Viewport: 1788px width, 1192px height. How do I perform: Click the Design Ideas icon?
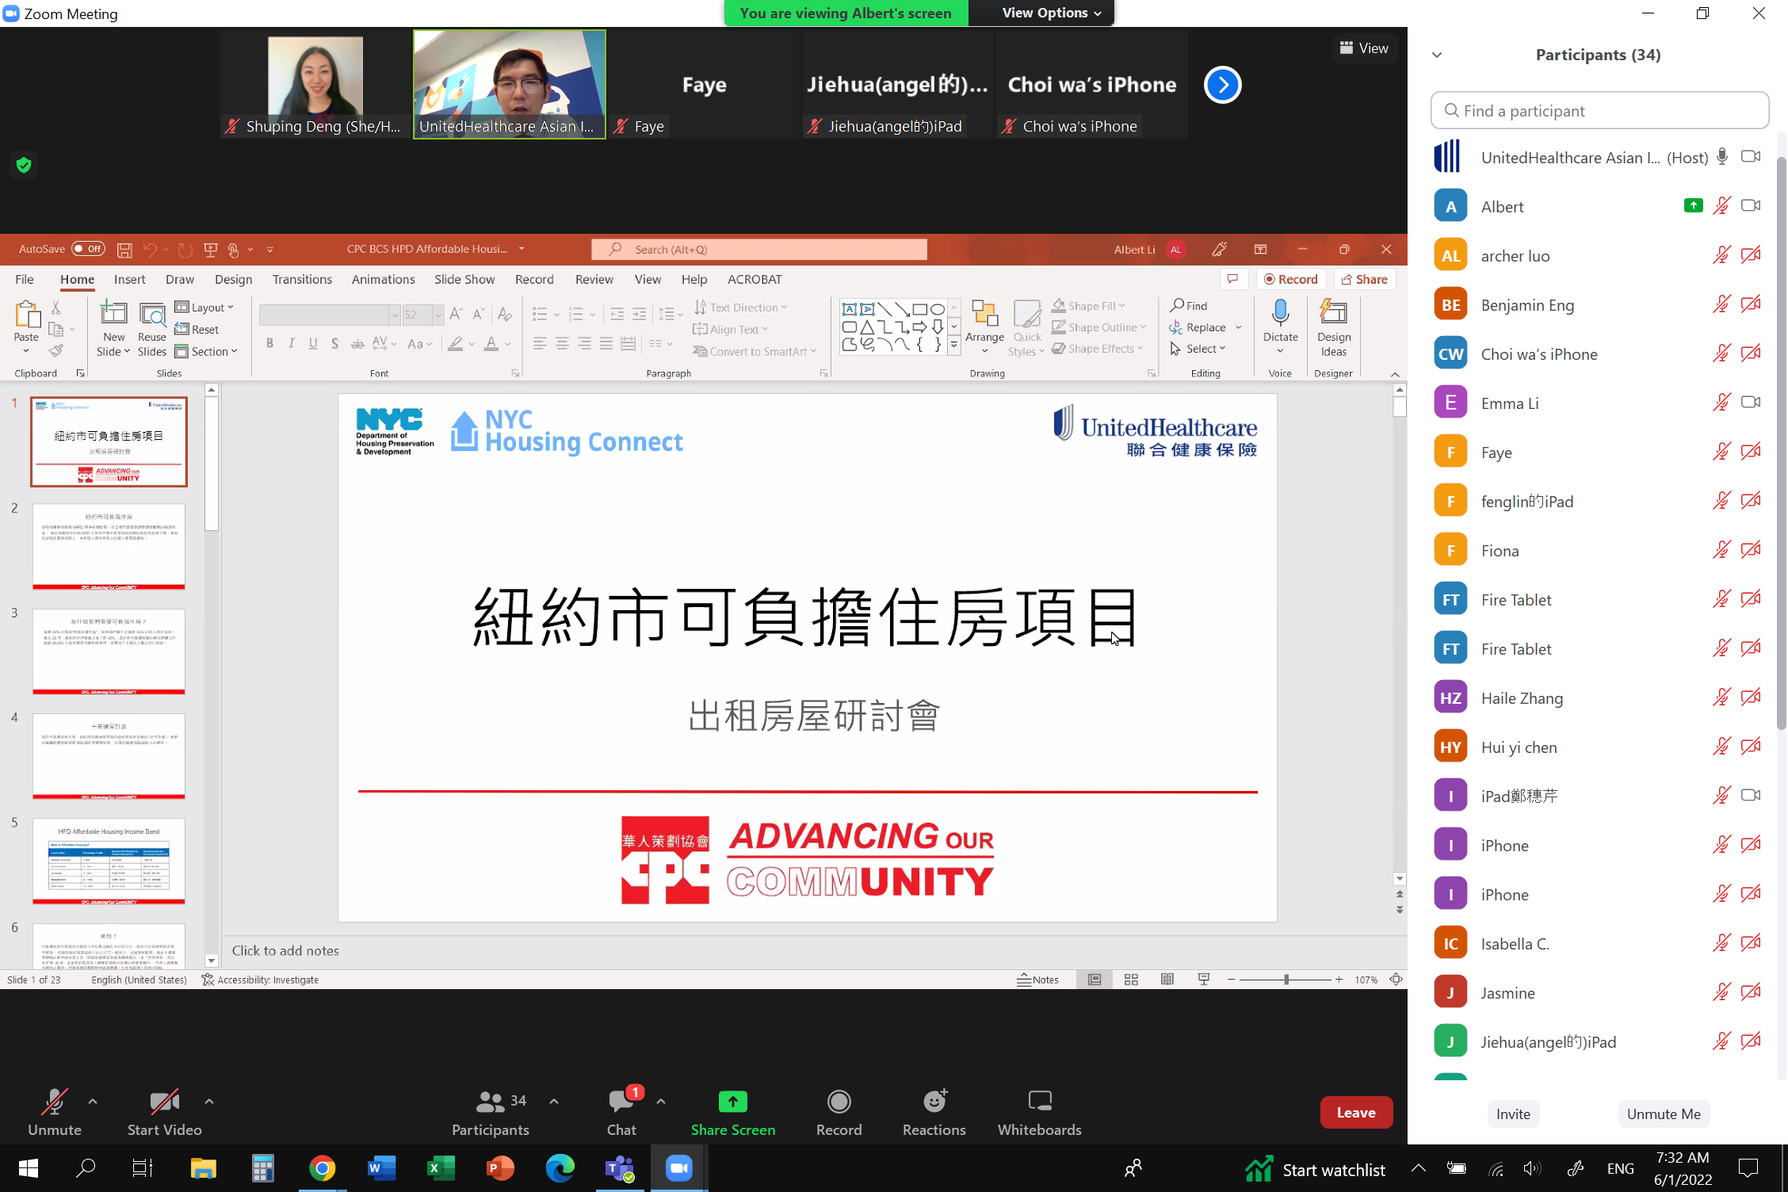(1333, 314)
